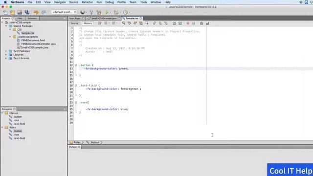Open the Source menu

(74, 2)
